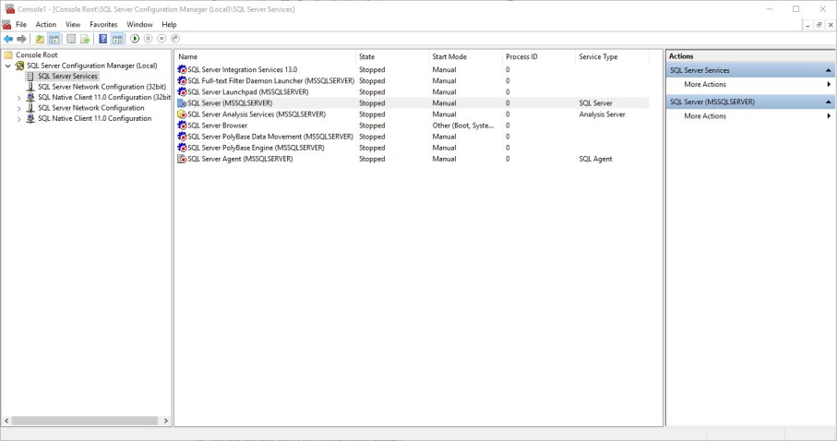The width and height of the screenshot is (837, 441).
Task: Click the Back arrow toolbar icon
Action: 8,39
